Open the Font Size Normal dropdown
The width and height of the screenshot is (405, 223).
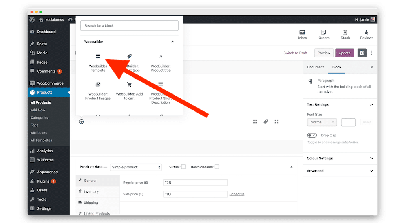322,122
